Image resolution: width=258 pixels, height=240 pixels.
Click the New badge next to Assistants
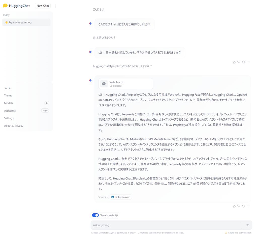[x=45, y=111]
